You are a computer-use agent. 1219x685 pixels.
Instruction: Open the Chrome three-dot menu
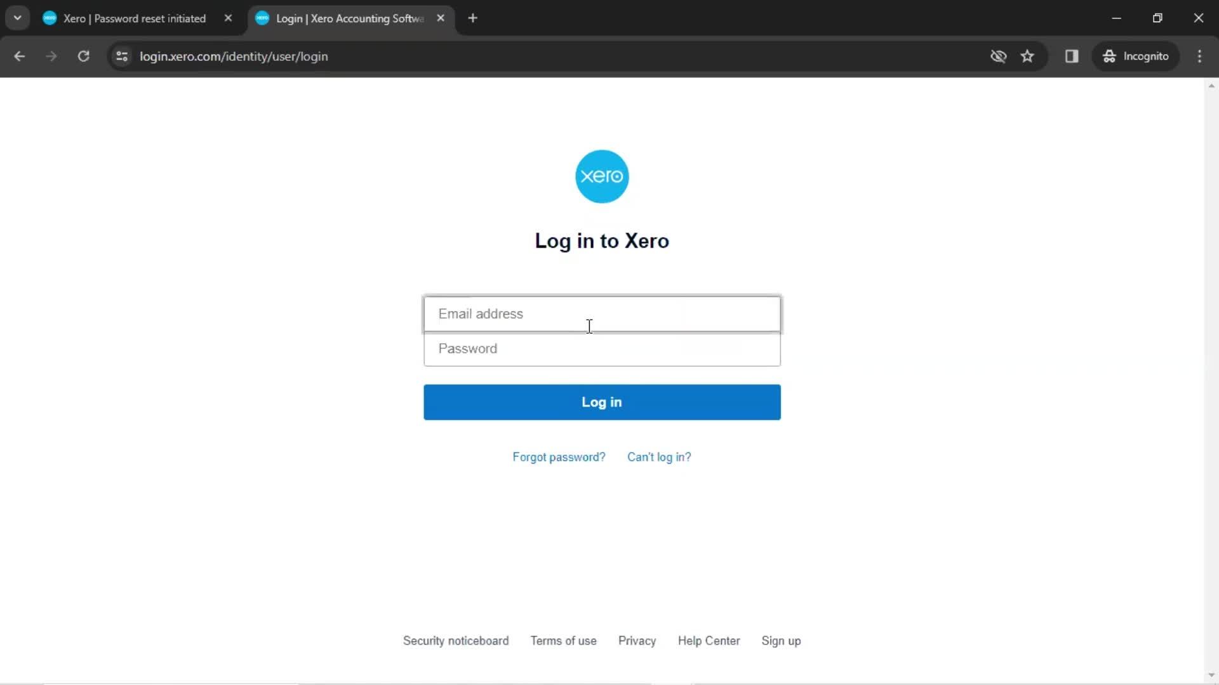pyautogui.click(x=1199, y=56)
